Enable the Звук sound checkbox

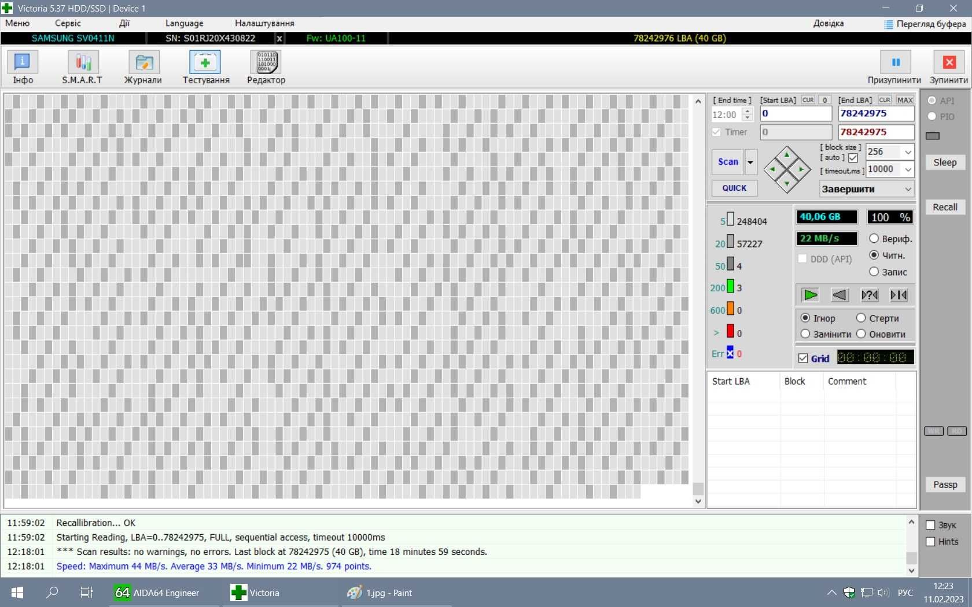[x=930, y=525]
